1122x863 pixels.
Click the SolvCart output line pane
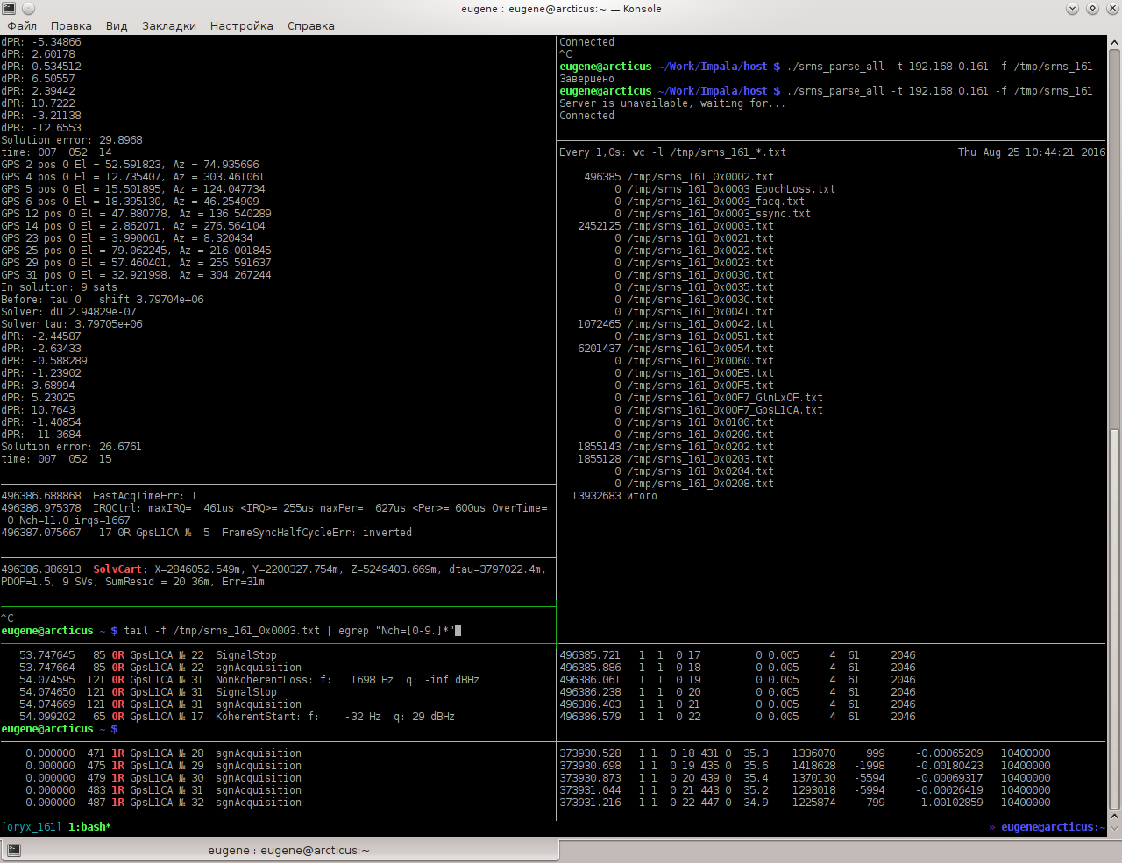click(x=277, y=576)
